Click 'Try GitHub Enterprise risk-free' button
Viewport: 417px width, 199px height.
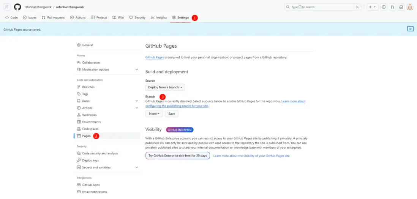[x=177, y=155]
